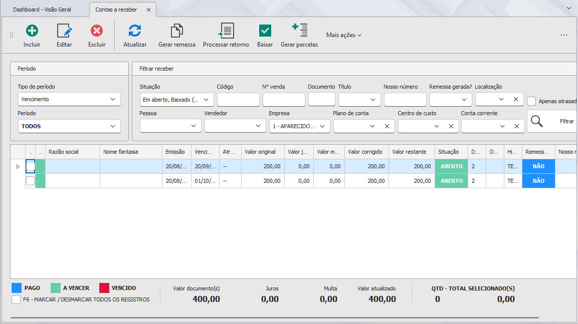Click the Incluir green plus icon
This screenshot has height=324, width=578.
(x=32, y=31)
